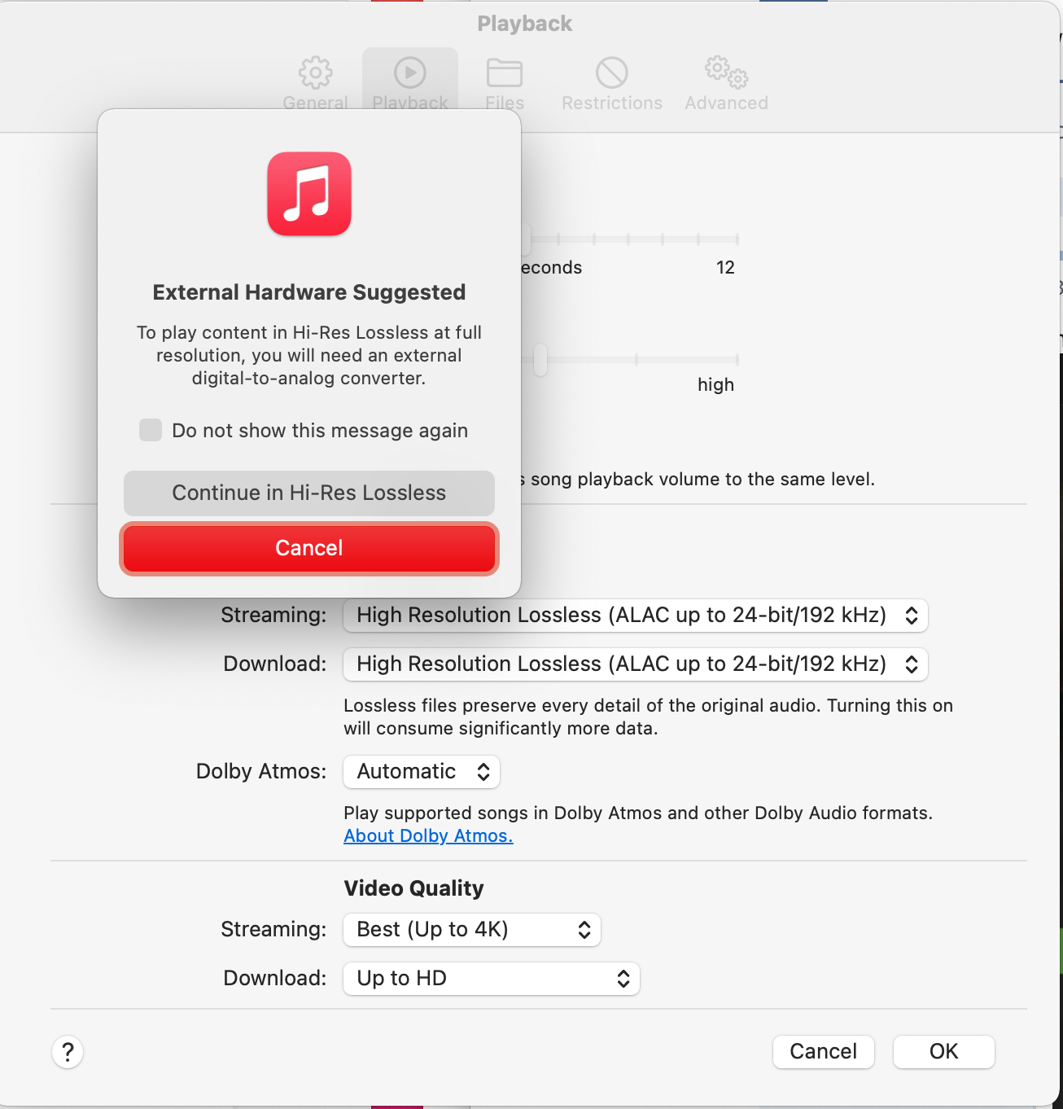This screenshot has height=1109, width=1063.
Task: Check Do not show this message again
Action: [x=151, y=430]
